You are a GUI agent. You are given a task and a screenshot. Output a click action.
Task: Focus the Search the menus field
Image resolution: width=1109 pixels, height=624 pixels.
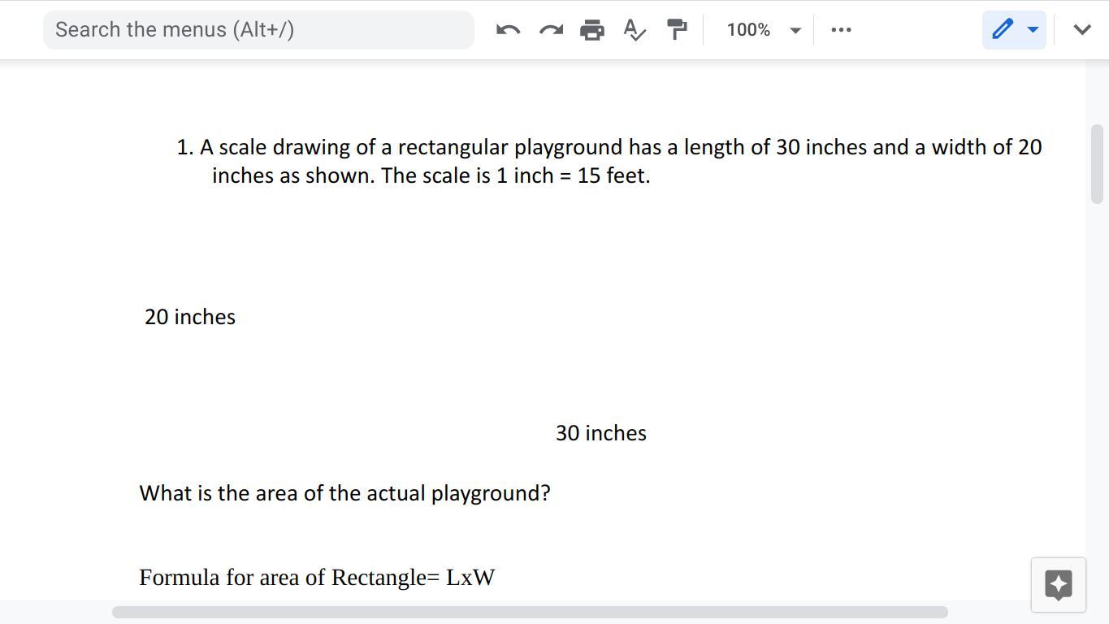[x=258, y=30]
